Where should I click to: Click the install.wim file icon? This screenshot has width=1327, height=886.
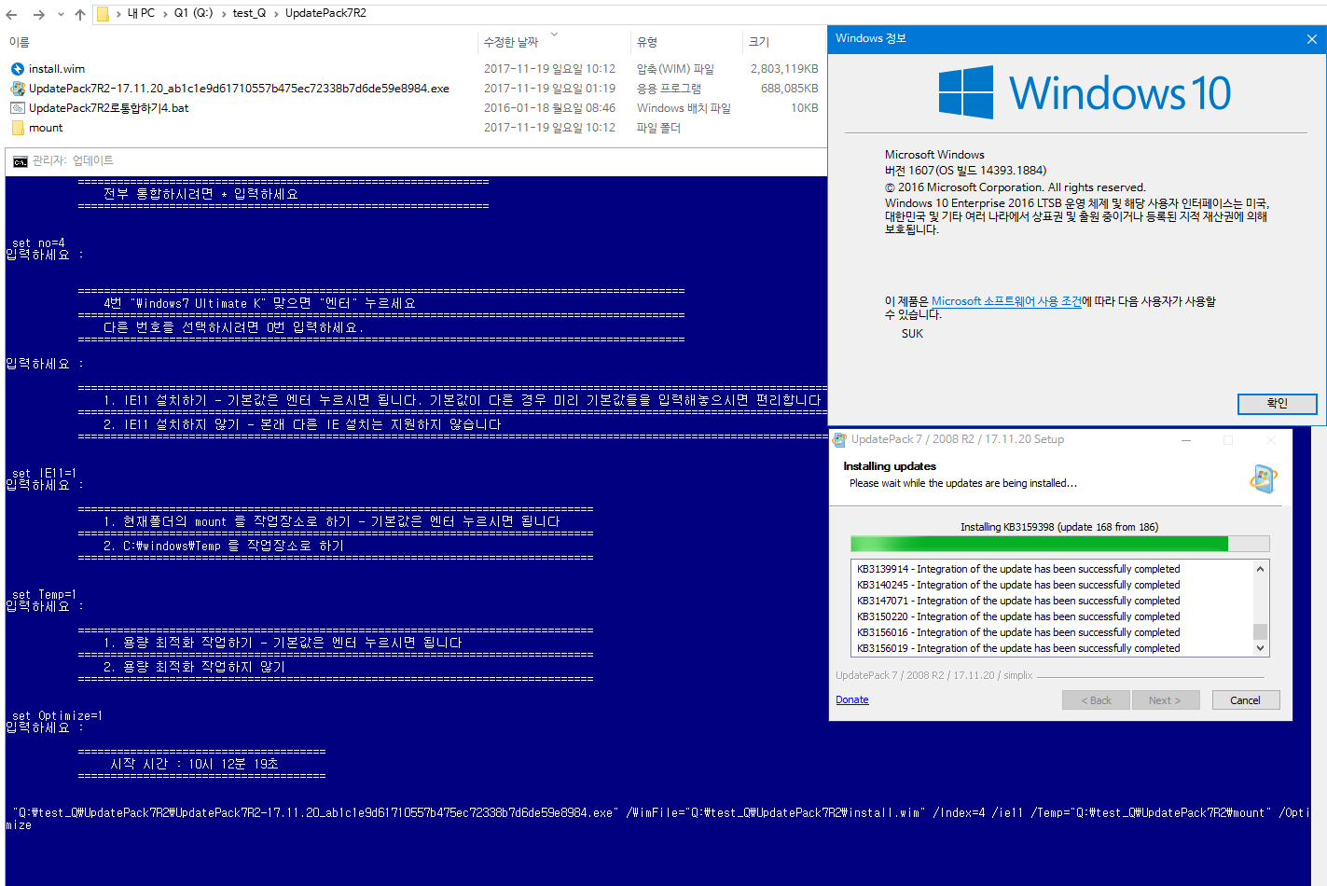[18, 69]
